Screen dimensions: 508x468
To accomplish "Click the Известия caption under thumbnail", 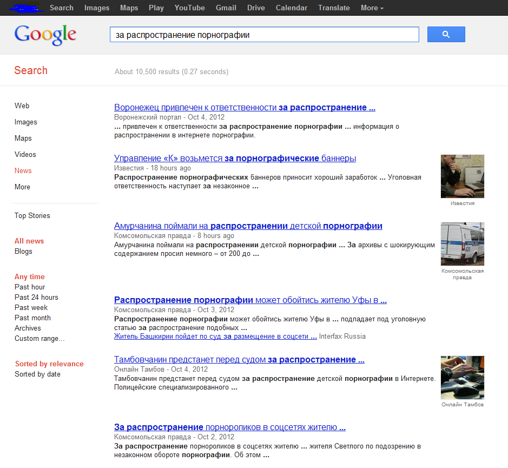I will pyautogui.click(x=463, y=203).
